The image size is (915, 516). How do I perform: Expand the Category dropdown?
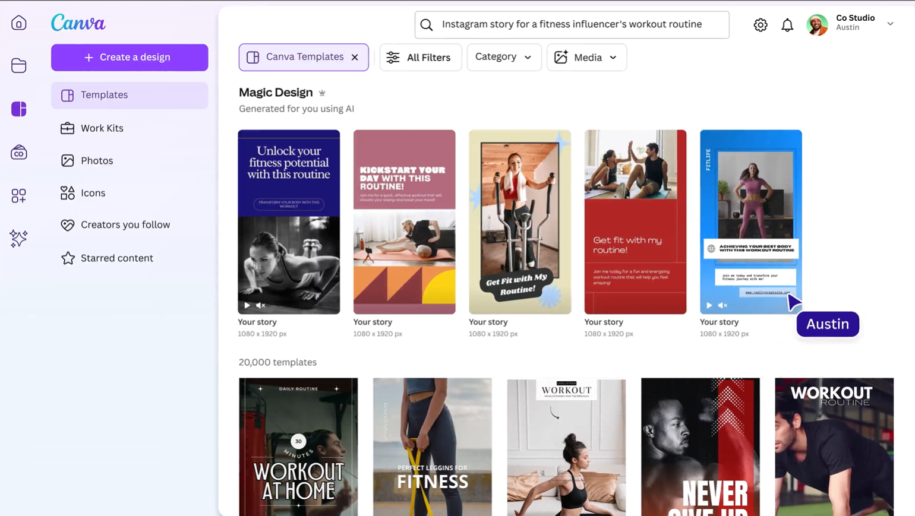point(504,58)
